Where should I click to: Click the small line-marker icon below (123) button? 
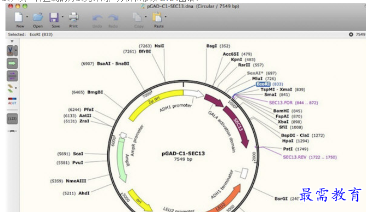(x=12, y=131)
